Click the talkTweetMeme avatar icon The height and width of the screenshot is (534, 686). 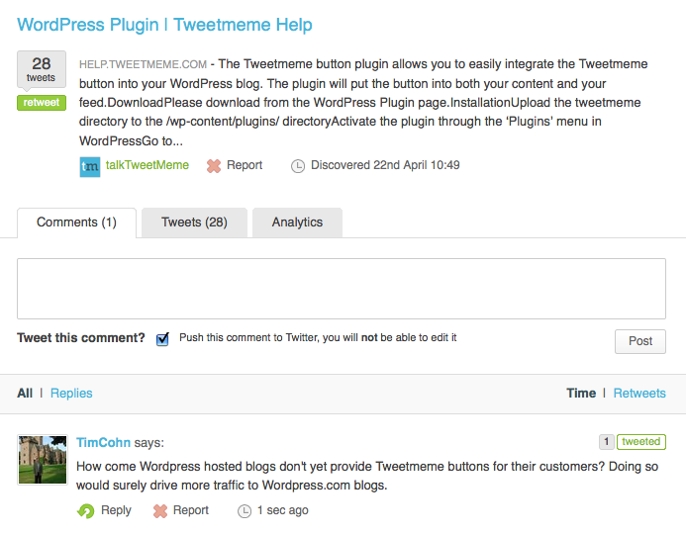(x=89, y=166)
